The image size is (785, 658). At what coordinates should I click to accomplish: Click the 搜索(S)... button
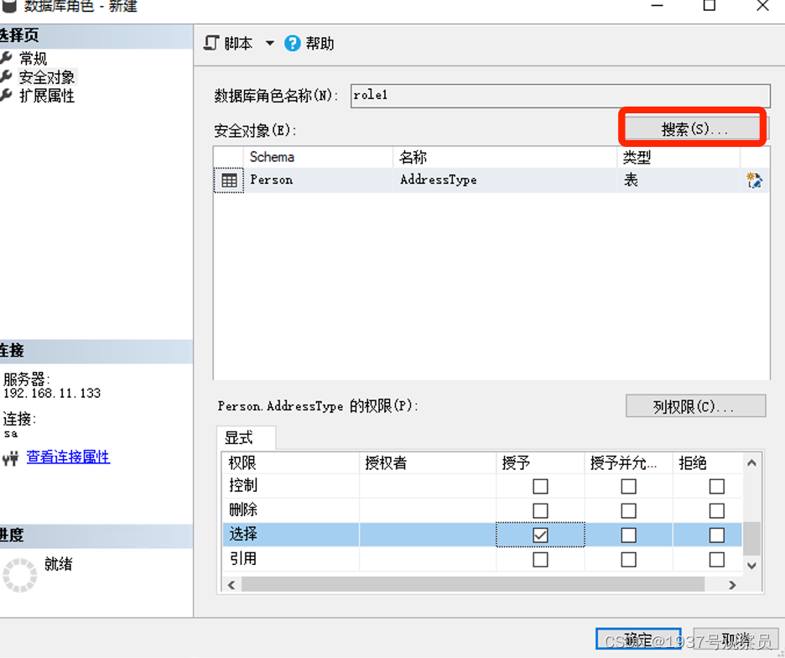pyautogui.click(x=694, y=128)
